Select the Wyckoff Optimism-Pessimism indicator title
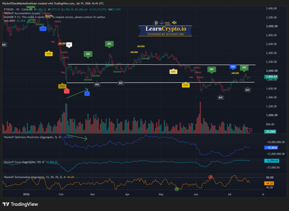Screen dimensions: 289x211 (x=30, y=137)
